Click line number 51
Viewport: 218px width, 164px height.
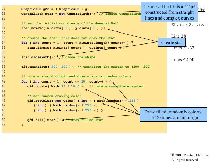tap(4, 125)
